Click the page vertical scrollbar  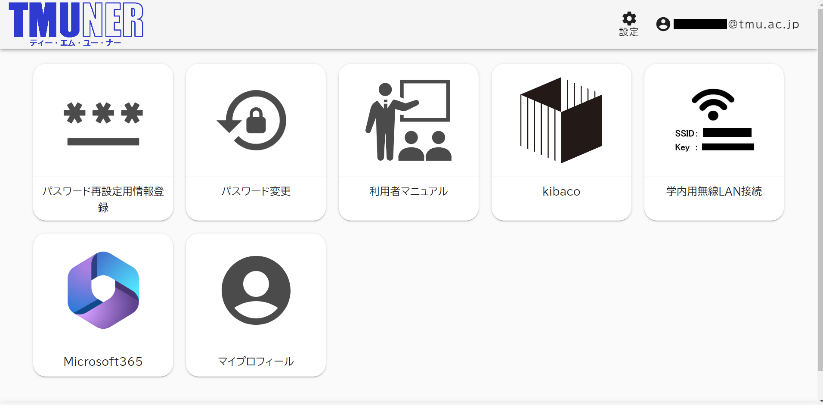[820, 190]
